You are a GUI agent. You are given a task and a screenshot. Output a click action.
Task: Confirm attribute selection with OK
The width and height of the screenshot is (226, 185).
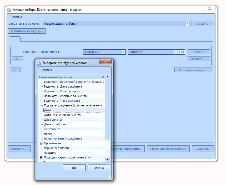(74, 168)
